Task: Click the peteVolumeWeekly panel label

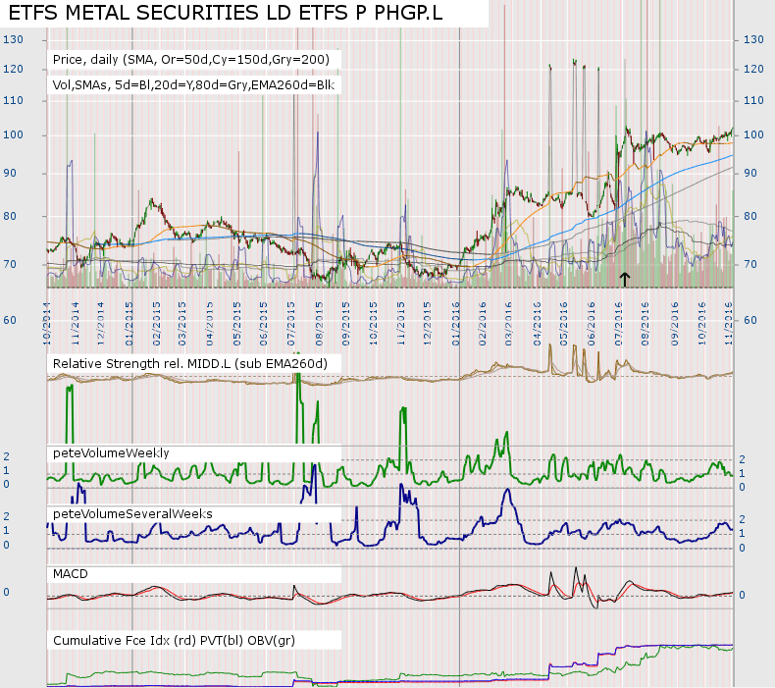Action: 111,453
